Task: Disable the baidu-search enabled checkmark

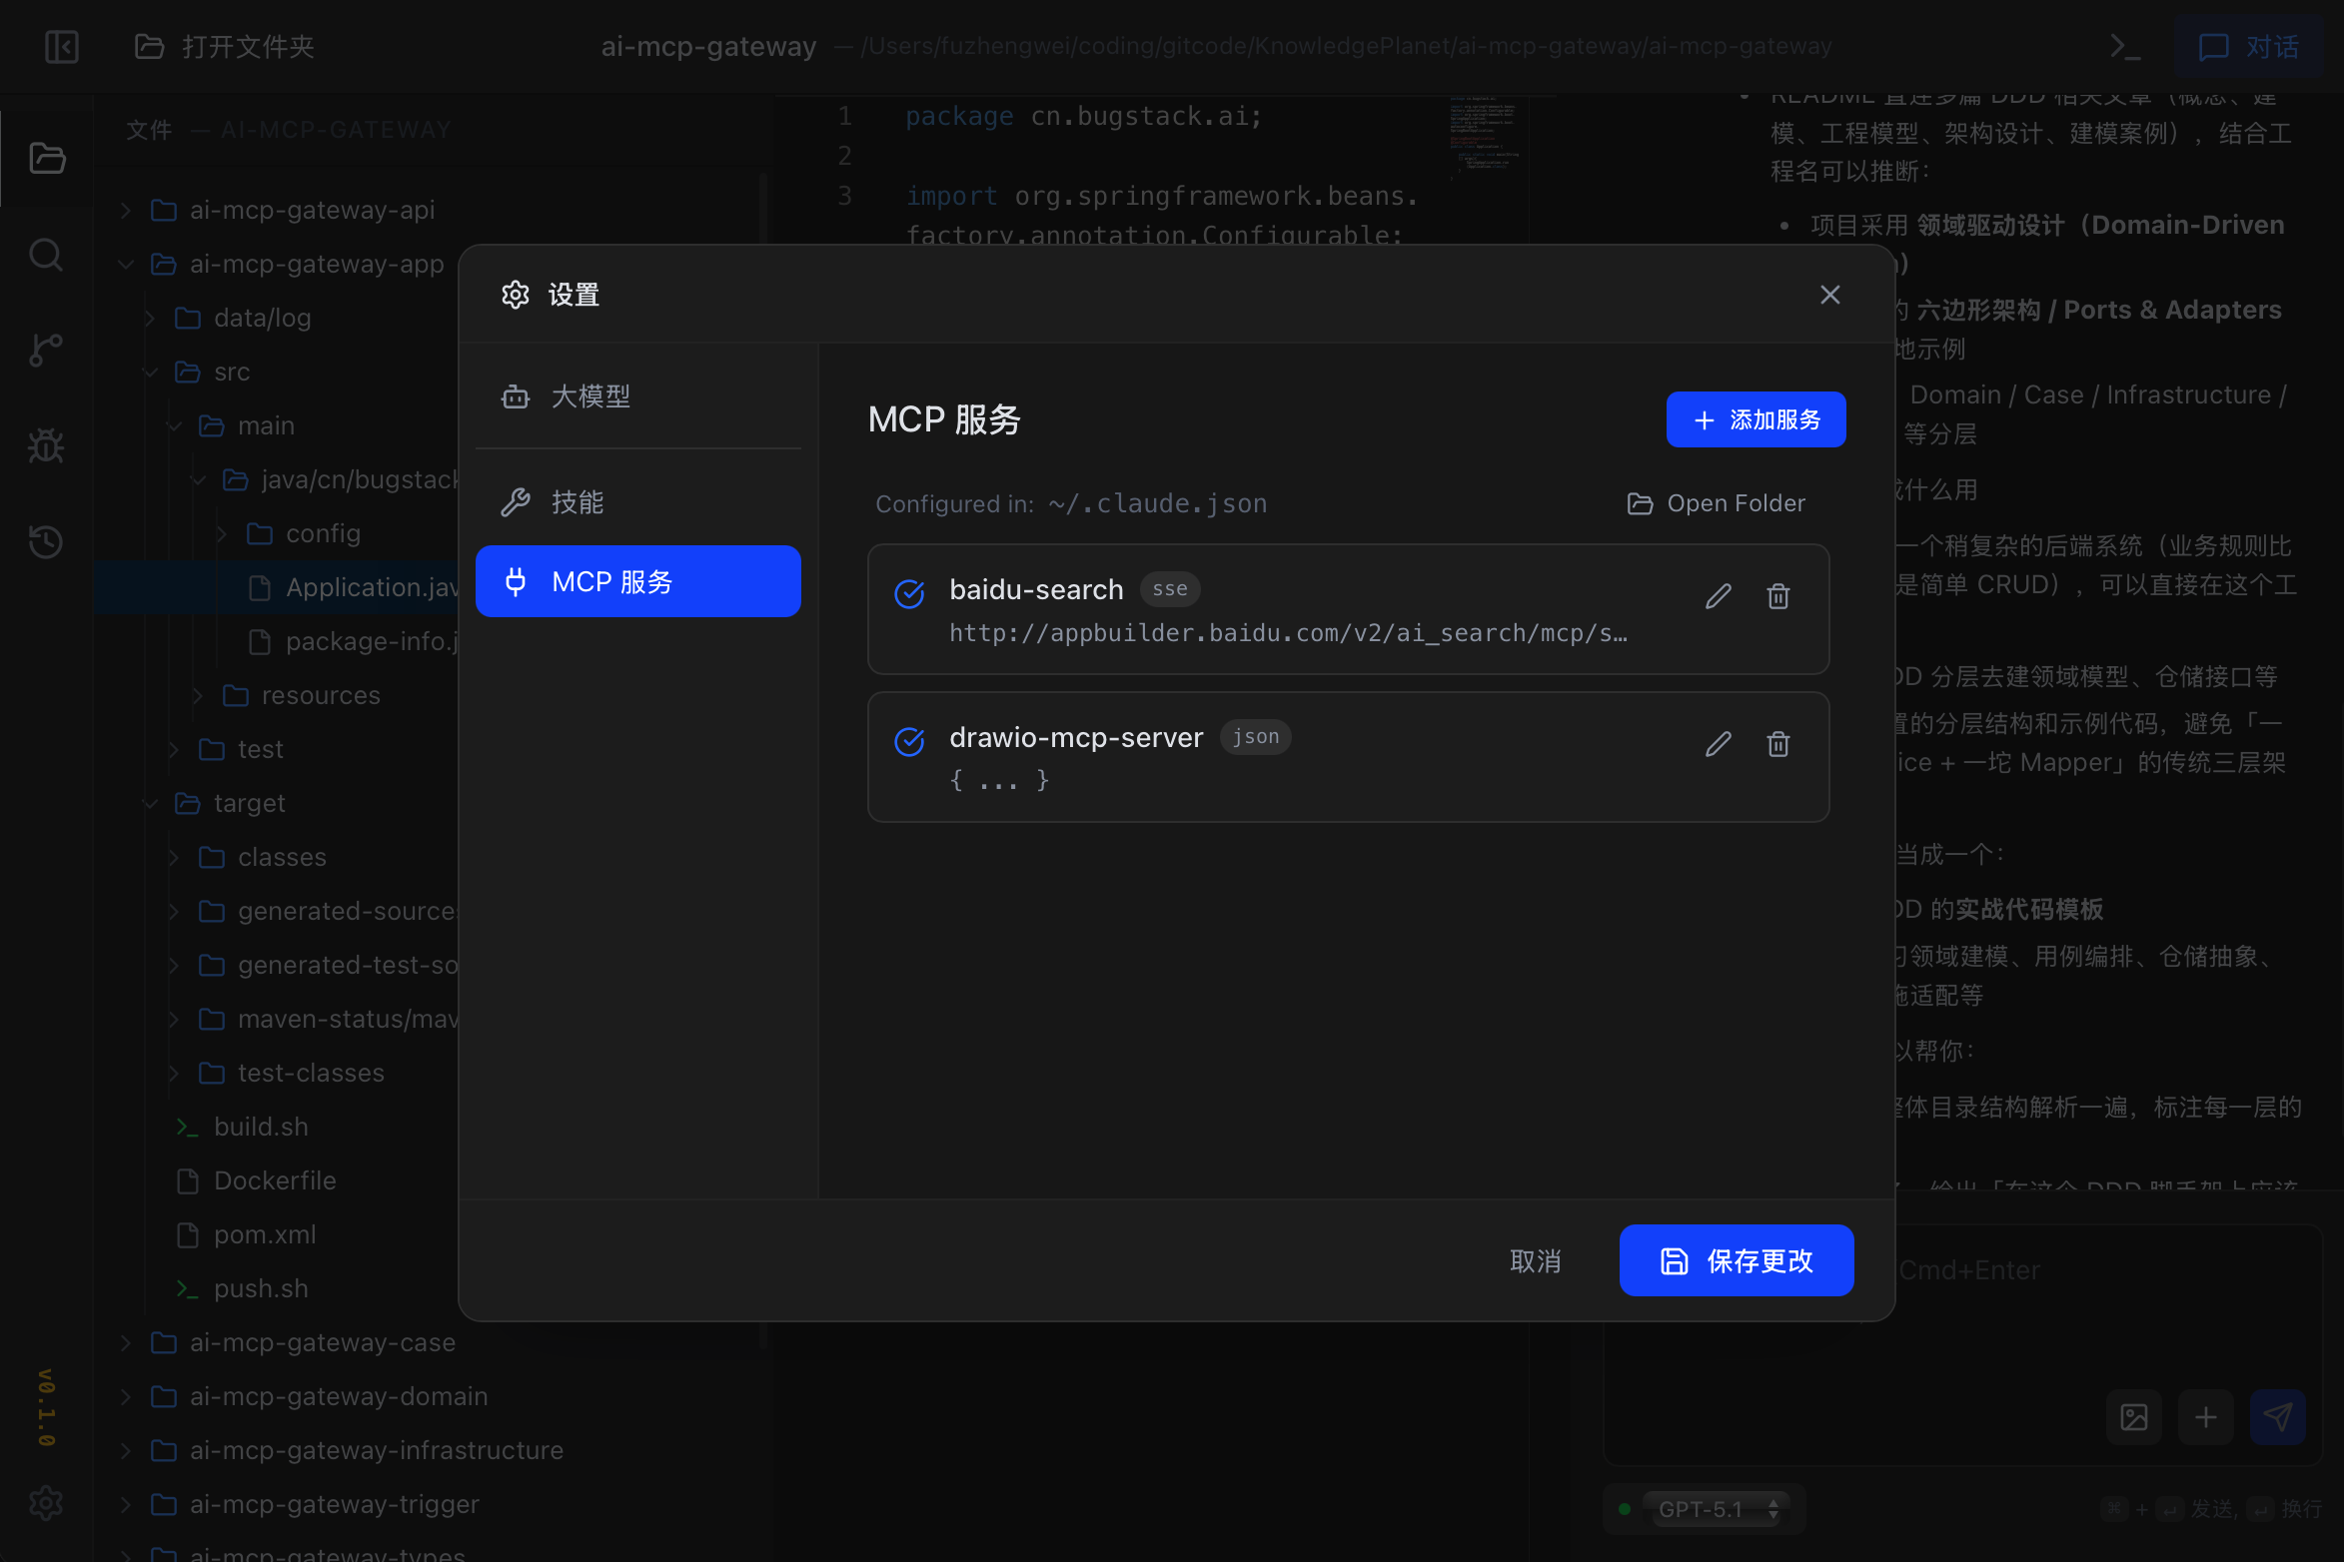Action: click(x=909, y=593)
